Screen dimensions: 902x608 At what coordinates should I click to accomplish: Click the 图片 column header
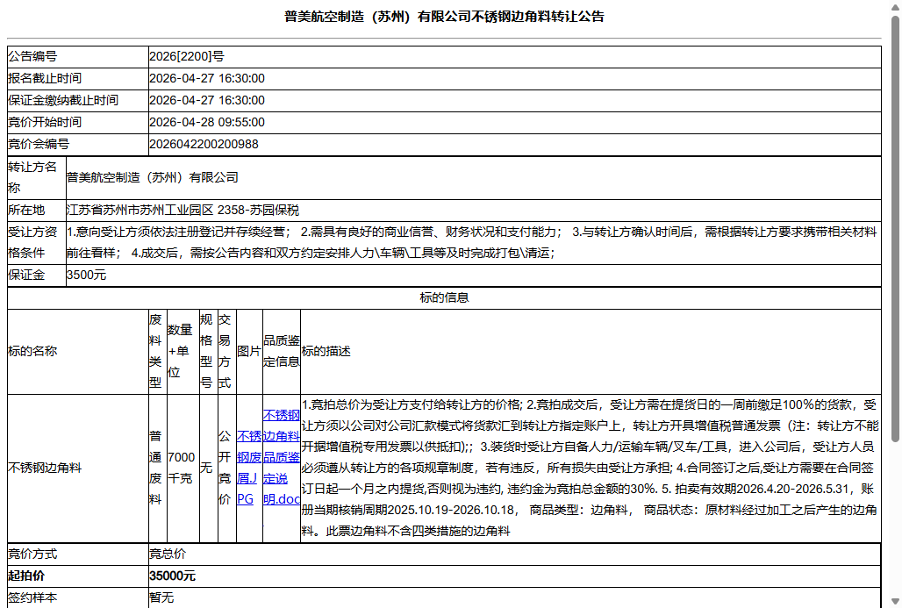click(249, 352)
